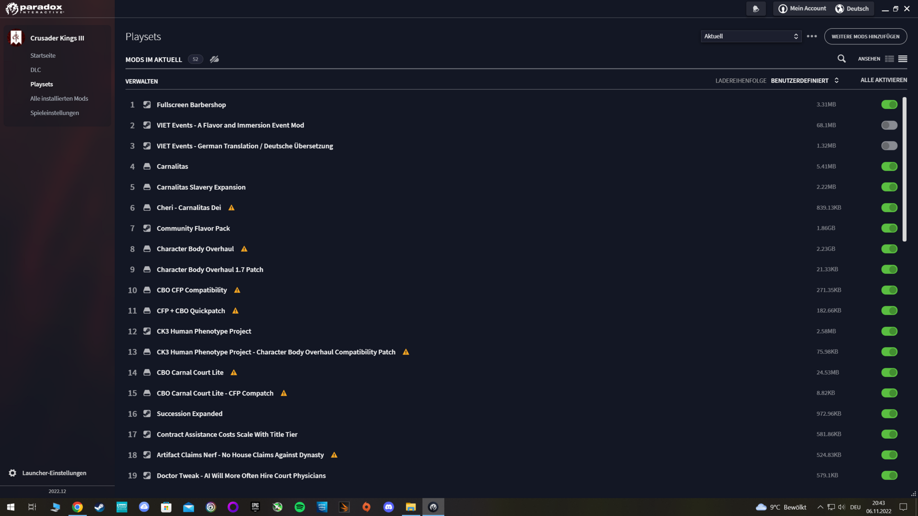Select Crusader Kings III game entry
Screen dimensions: 918x516
(57, 38)
